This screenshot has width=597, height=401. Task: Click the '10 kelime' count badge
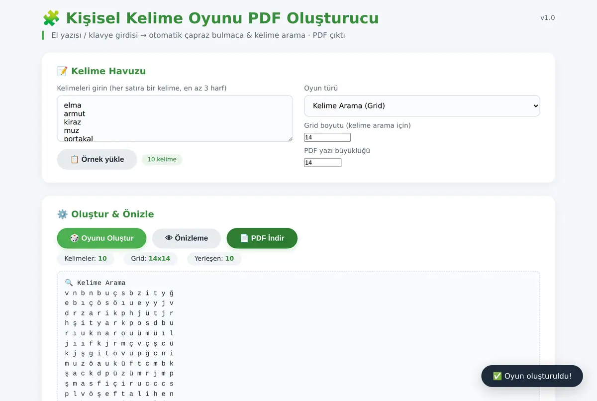pyautogui.click(x=162, y=159)
